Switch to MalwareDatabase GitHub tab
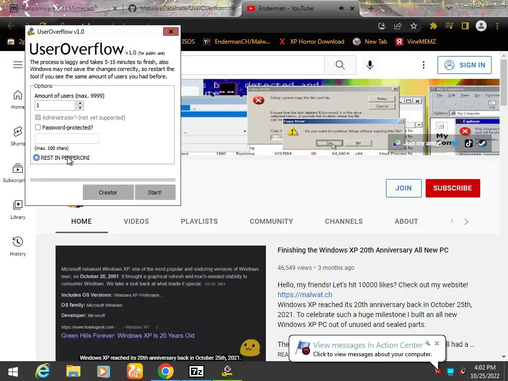Image resolution: width=508 pixels, height=381 pixels. coord(182,8)
